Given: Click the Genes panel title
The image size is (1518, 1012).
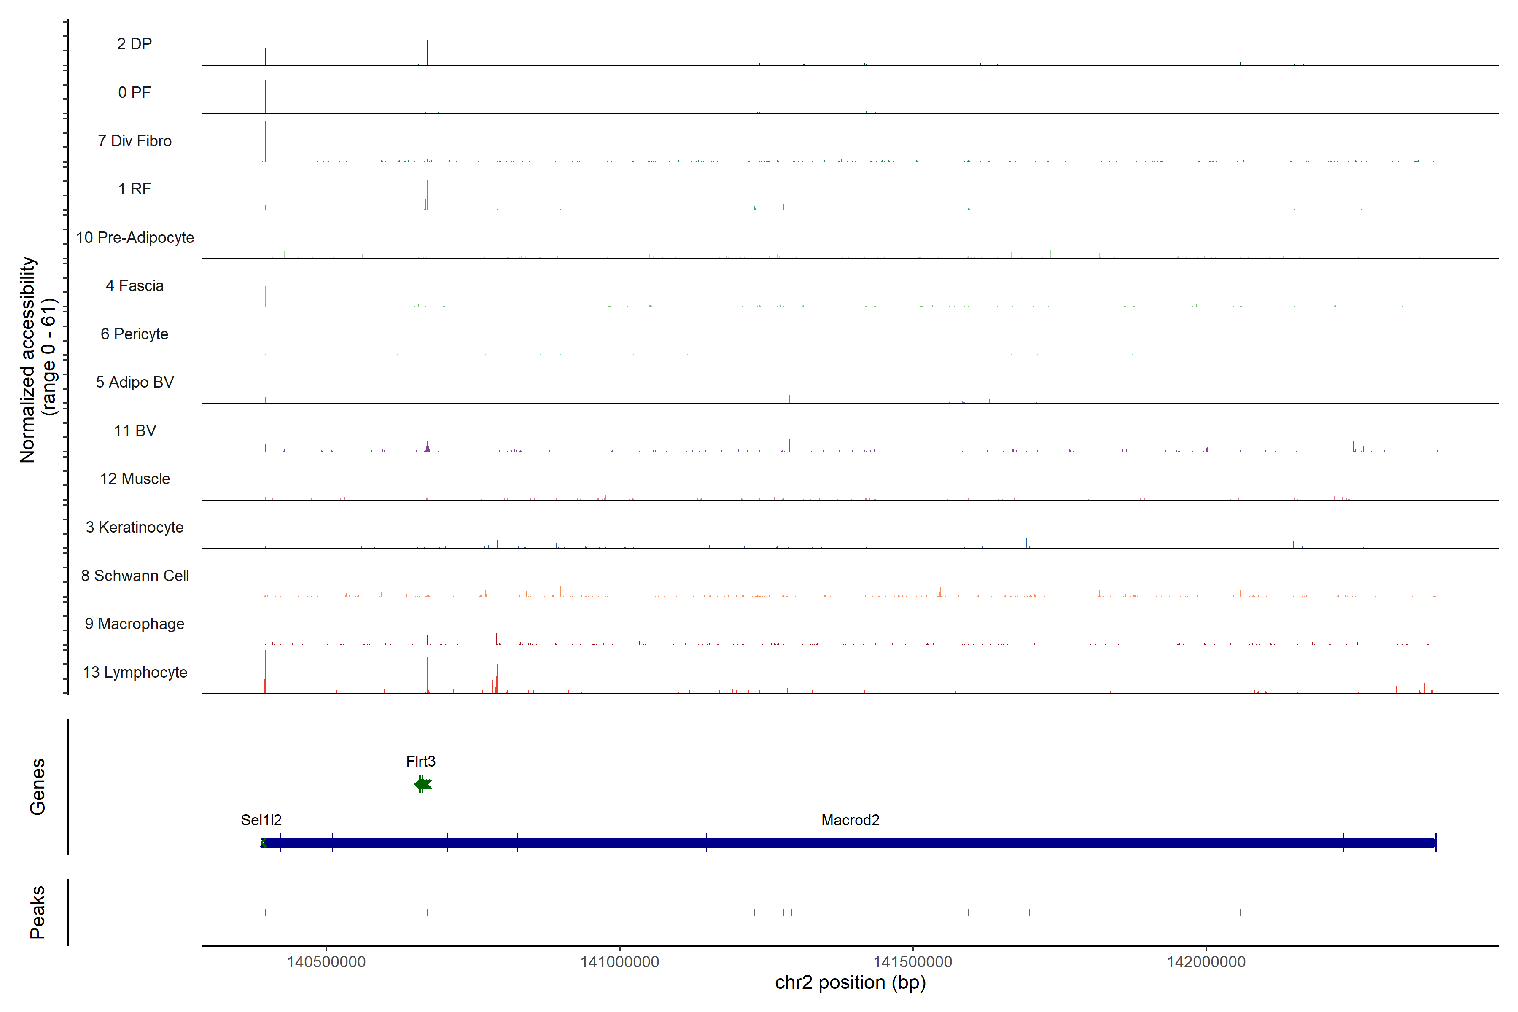Looking at the screenshot, I should [x=38, y=786].
